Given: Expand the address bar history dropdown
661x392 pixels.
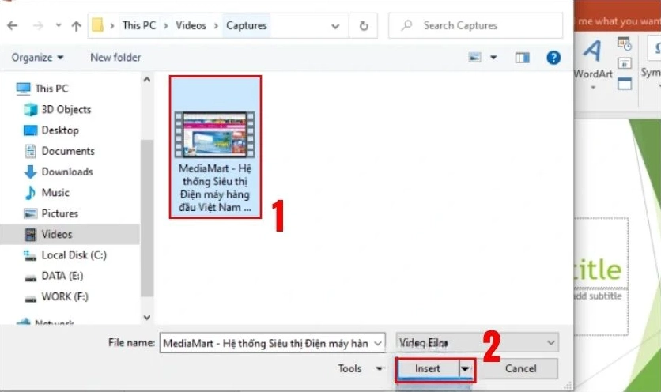Looking at the screenshot, I should tap(335, 26).
